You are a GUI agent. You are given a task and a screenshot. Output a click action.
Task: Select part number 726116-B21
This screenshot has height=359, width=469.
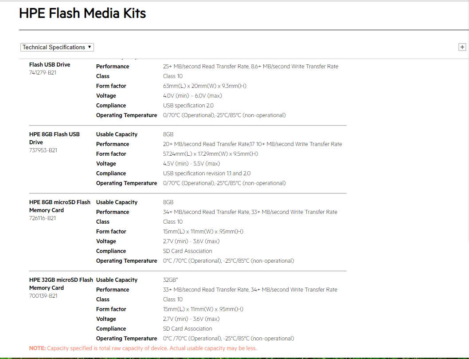coord(43,218)
